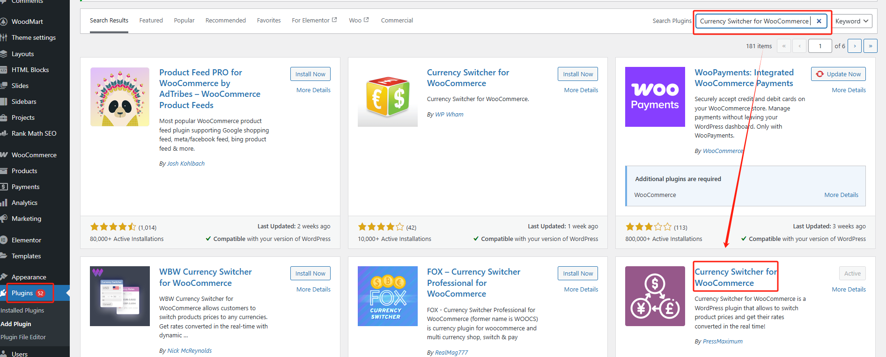Open author link PressMaximum

pos(723,341)
